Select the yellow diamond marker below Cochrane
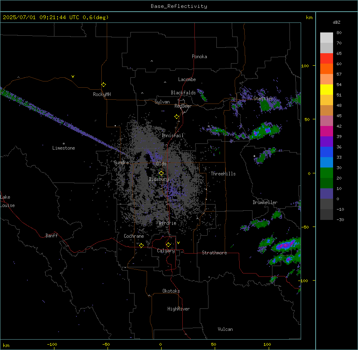 tap(141, 245)
